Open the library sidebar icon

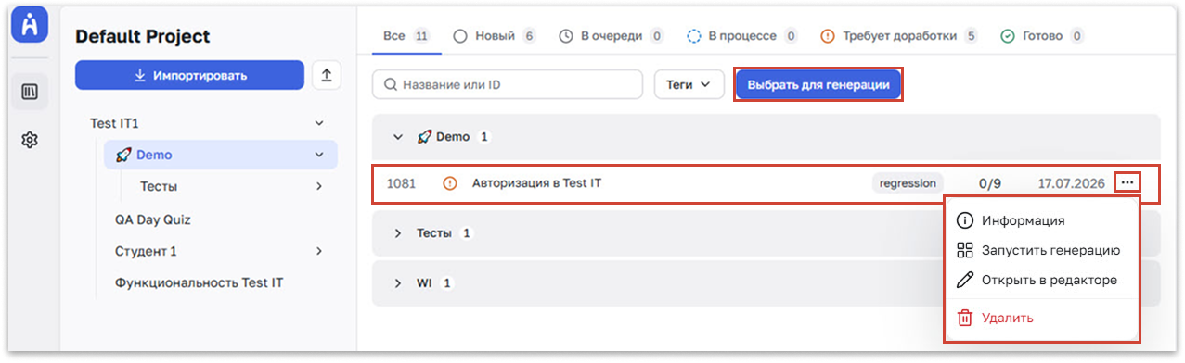[x=29, y=92]
